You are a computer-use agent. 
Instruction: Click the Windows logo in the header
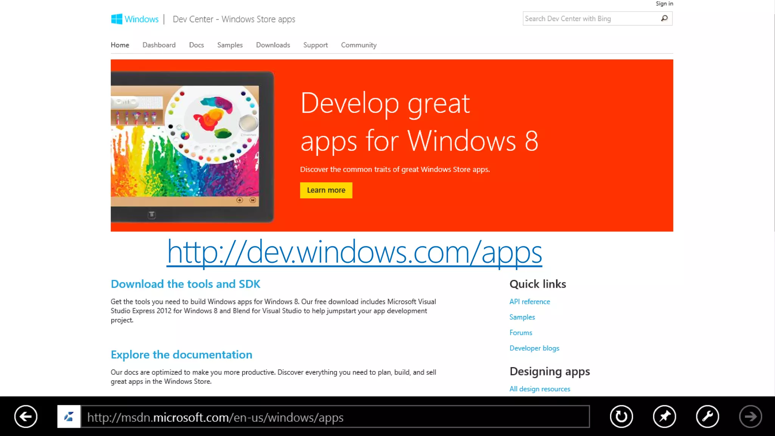click(135, 19)
